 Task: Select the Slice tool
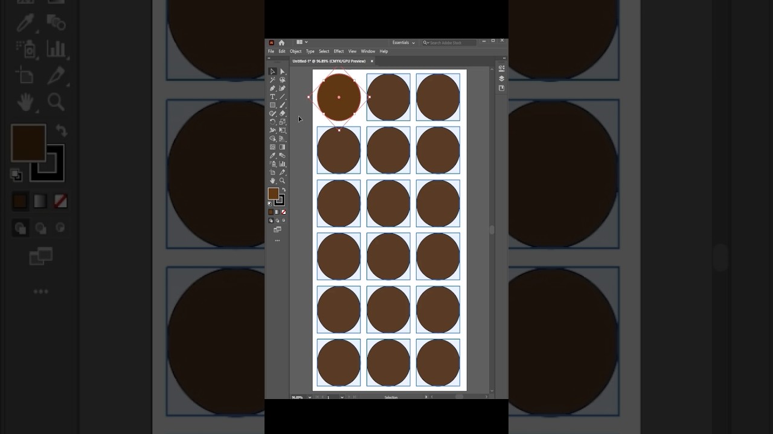[x=282, y=172]
